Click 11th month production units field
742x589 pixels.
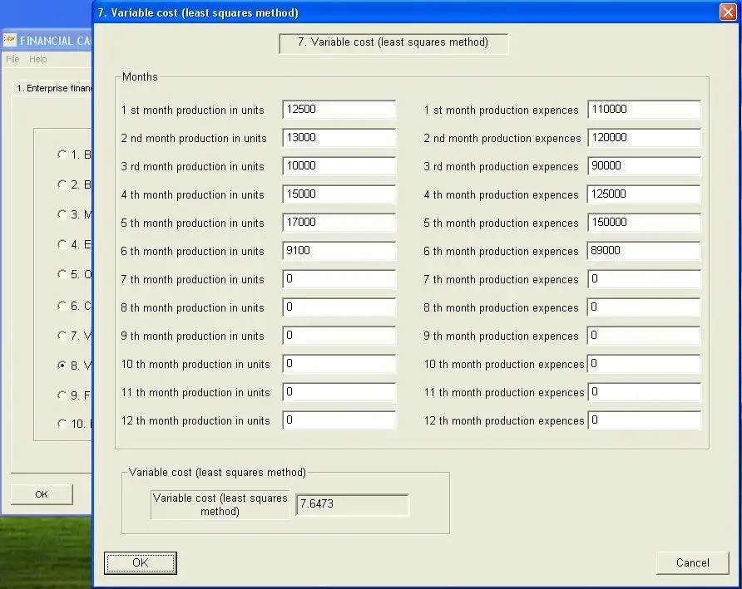coord(339,392)
